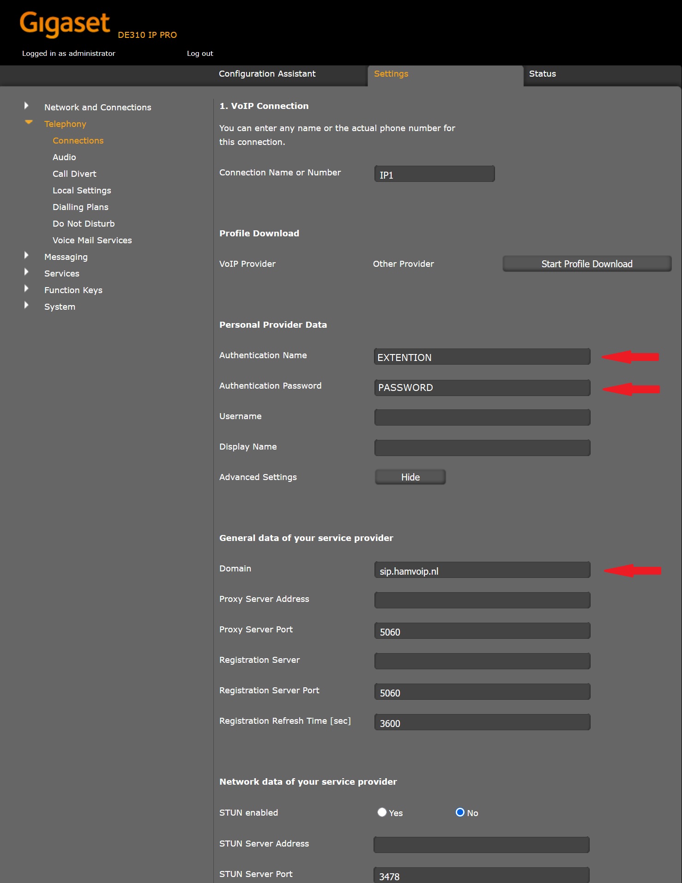Expand the System section arrow
This screenshot has height=883, width=682.
[26, 306]
